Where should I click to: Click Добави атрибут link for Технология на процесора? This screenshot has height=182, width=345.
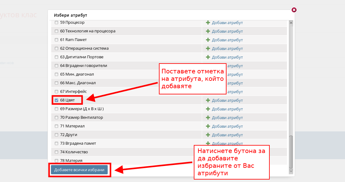point(227,31)
